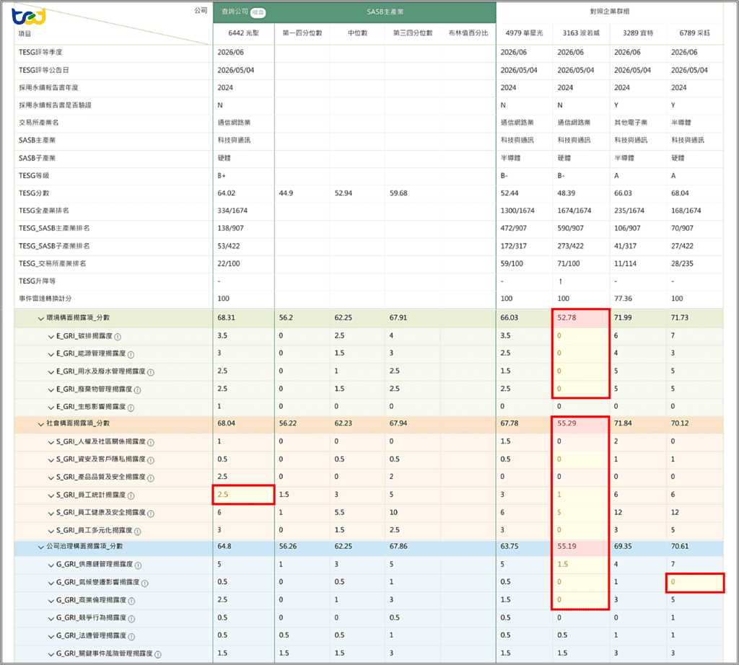Expand the E_GRI_碳排揭露度 row chevron

[x=51, y=336]
